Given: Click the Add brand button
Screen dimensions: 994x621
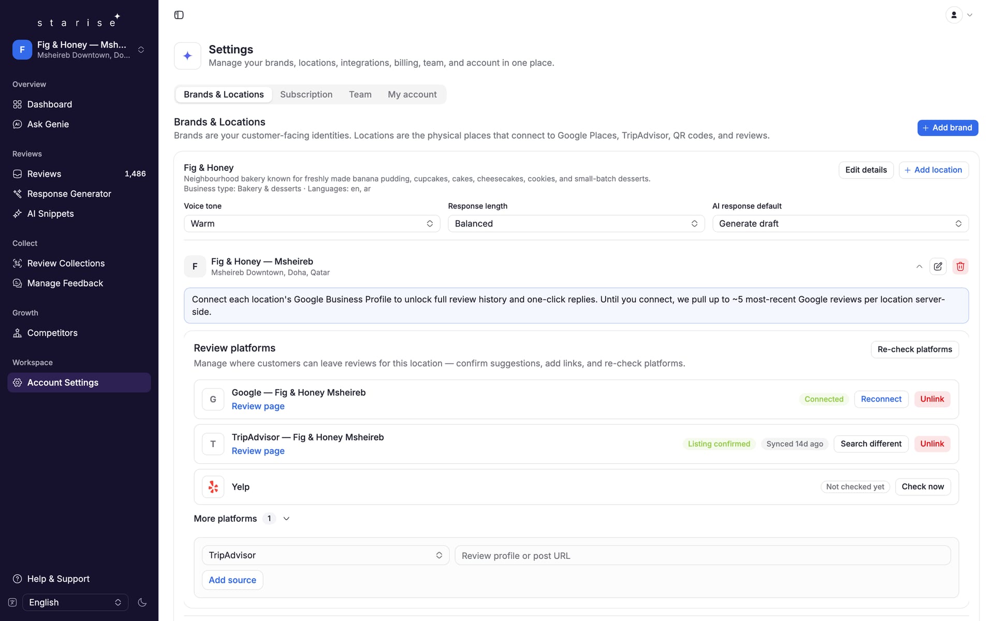Looking at the screenshot, I should point(947,128).
